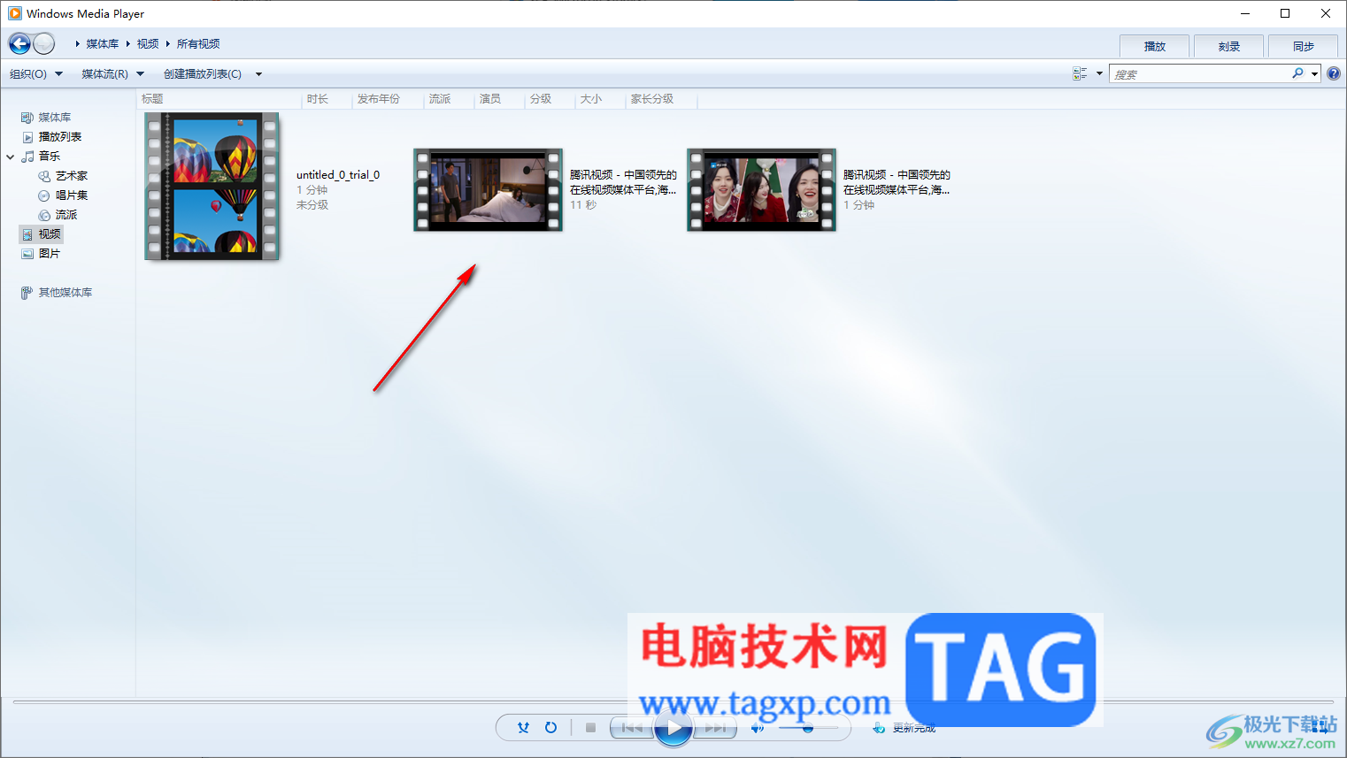Toggle repeat playback
Viewport: 1347px width, 758px height.
[x=550, y=728]
